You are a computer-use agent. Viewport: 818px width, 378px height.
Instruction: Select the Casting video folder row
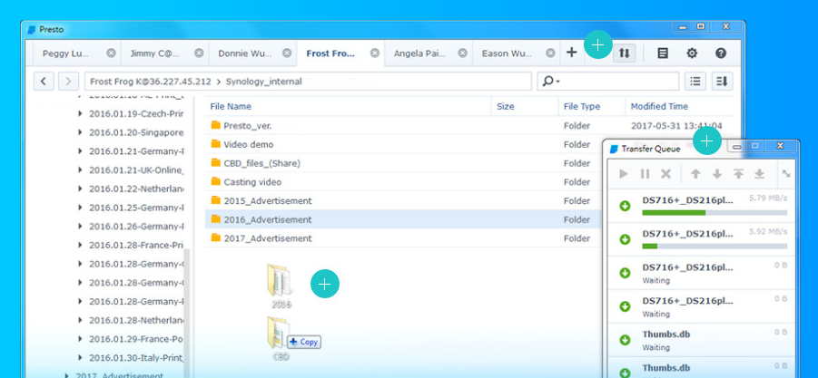[404, 181]
